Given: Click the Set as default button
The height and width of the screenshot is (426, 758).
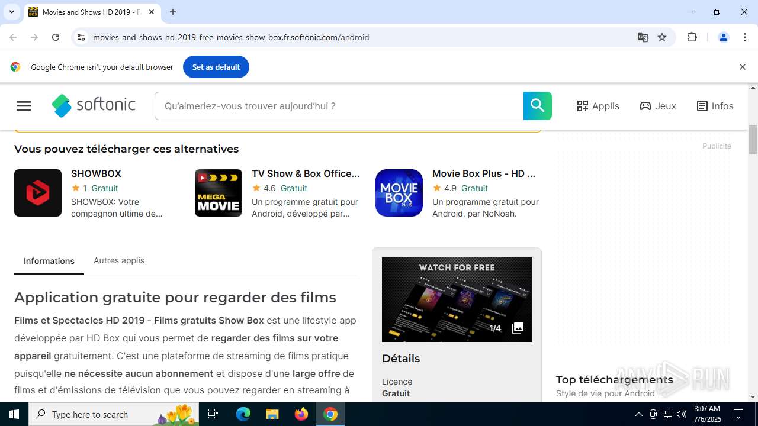Looking at the screenshot, I should [x=216, y=67].
